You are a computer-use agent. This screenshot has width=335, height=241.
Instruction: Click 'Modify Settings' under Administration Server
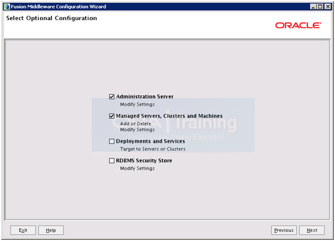click(x=137, y=104)
